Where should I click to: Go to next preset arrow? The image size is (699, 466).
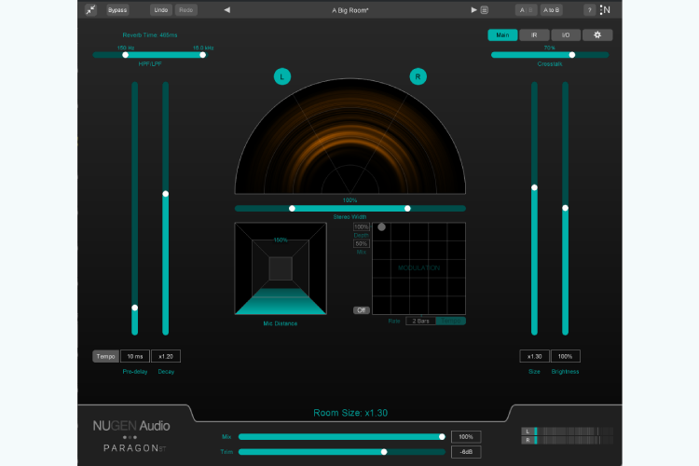473,10
